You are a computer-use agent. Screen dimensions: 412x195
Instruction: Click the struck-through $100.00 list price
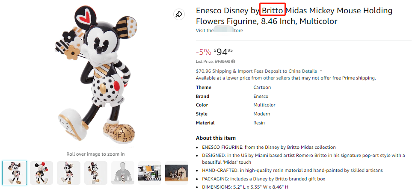[222, 62]
